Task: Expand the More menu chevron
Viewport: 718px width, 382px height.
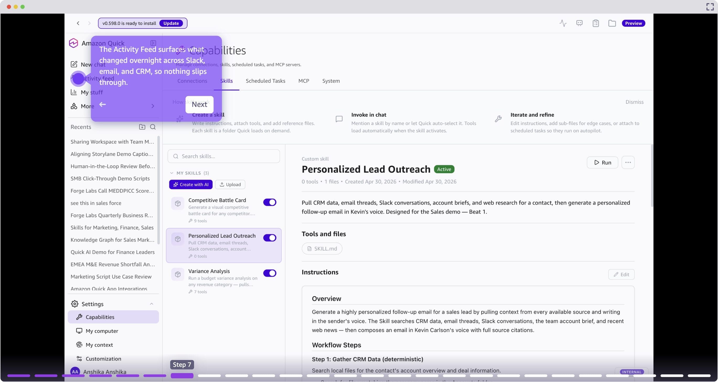Action: tap(152, 106)
